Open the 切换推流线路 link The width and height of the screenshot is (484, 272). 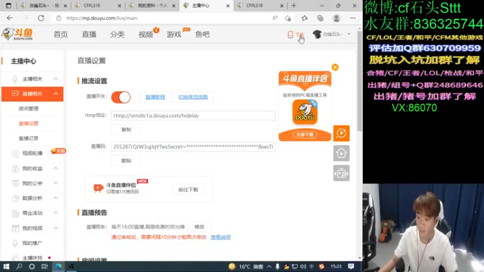pyautogui.click(x=193, y=97)
